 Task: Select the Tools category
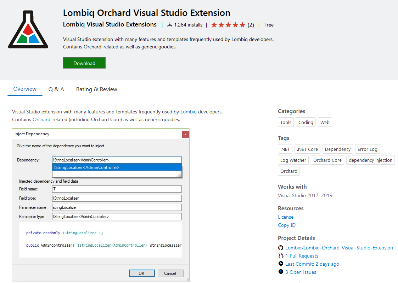[286, 122]
